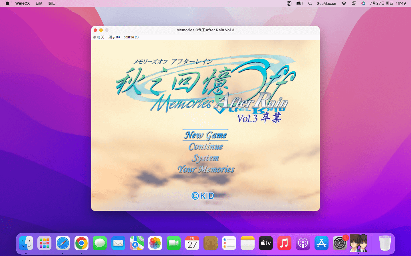Select Continue on the title screen
The image size is (411, 256).
coord(205,147)
